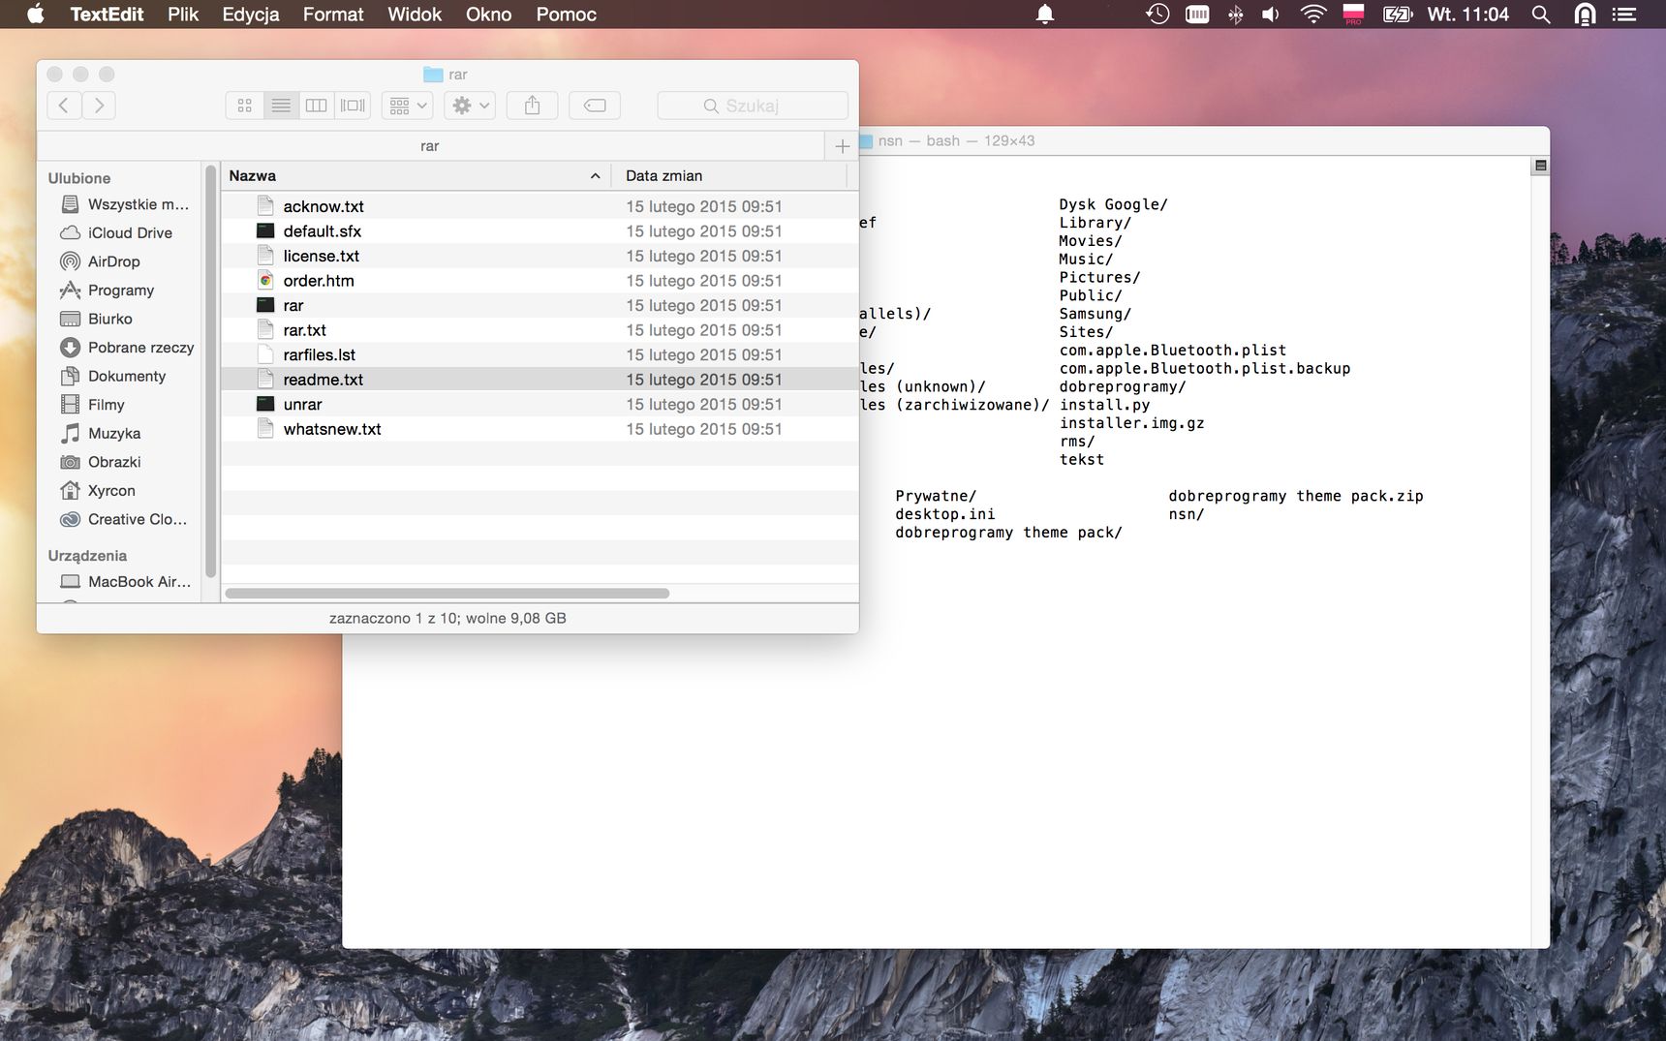
Task: Open Xyrcon home folder in sidebar
Action: pos(99,491)
